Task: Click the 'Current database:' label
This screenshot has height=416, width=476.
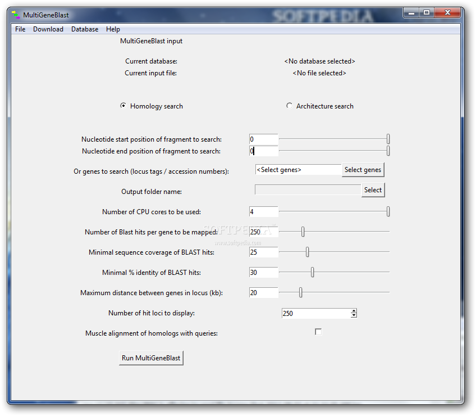Action: click(151, 61)
